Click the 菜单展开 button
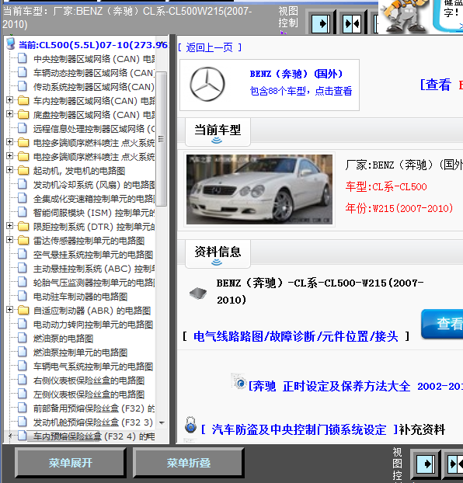Image resolution: width=463 pixels, height=483 pixels. pyautogui.click(x=70, y=463)
